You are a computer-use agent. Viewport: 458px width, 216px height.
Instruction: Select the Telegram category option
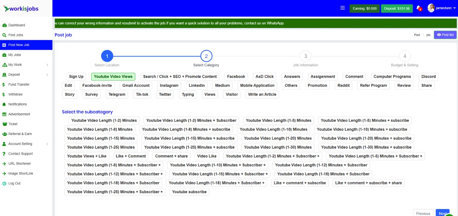117,94
